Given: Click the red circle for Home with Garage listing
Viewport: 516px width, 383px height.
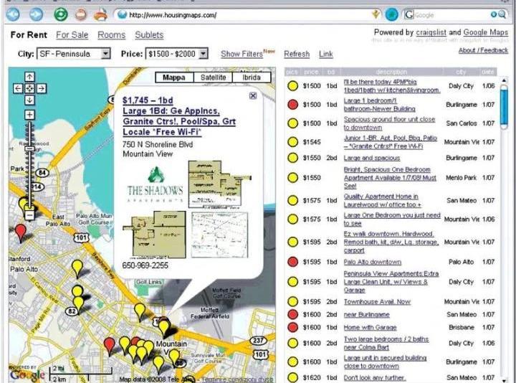Looking at the screenshot, I should pyautogui.click(x=292, y=327).
